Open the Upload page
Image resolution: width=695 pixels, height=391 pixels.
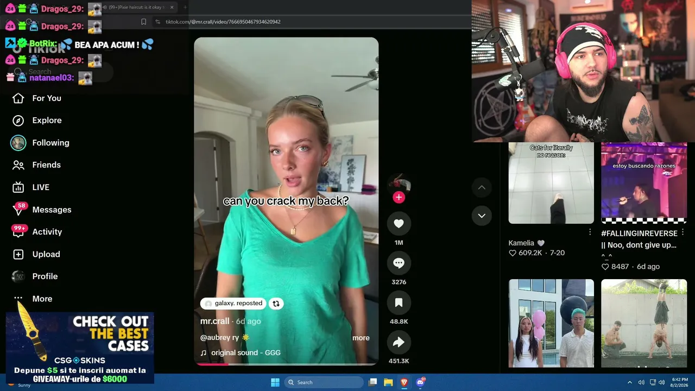coord(46,254)
